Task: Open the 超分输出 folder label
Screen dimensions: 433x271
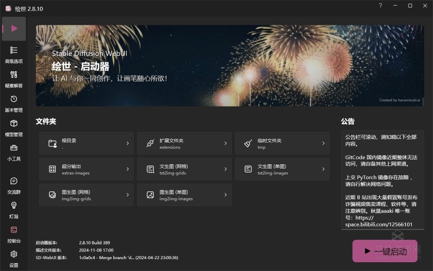Action: (71, 166)
